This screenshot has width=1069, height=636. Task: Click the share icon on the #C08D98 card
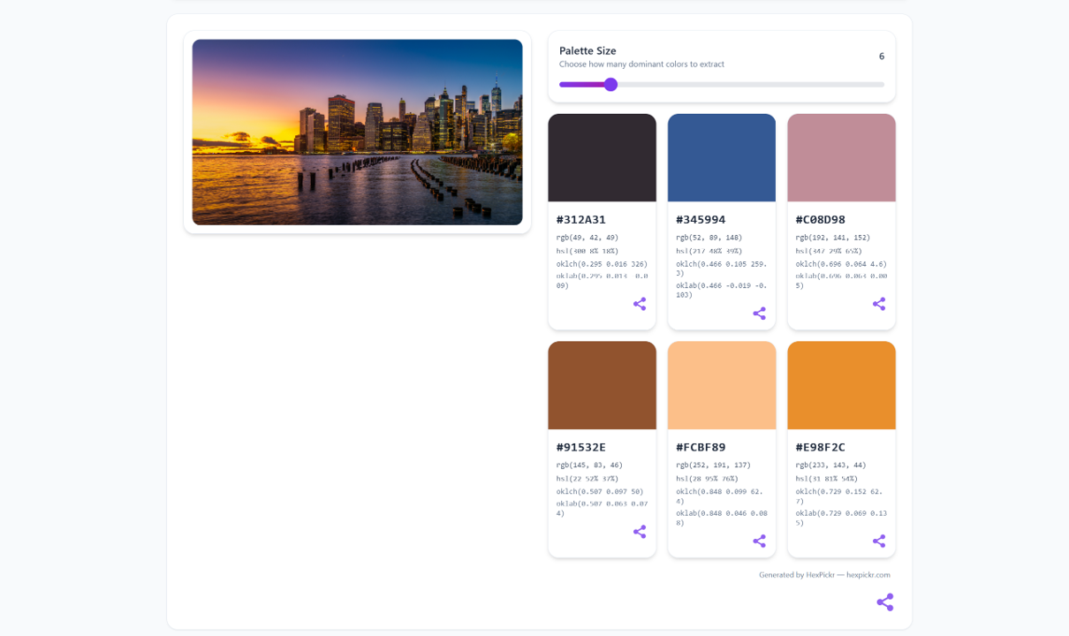pos(878,304)
